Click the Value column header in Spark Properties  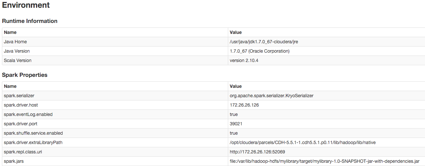click(x=236, y=86)
